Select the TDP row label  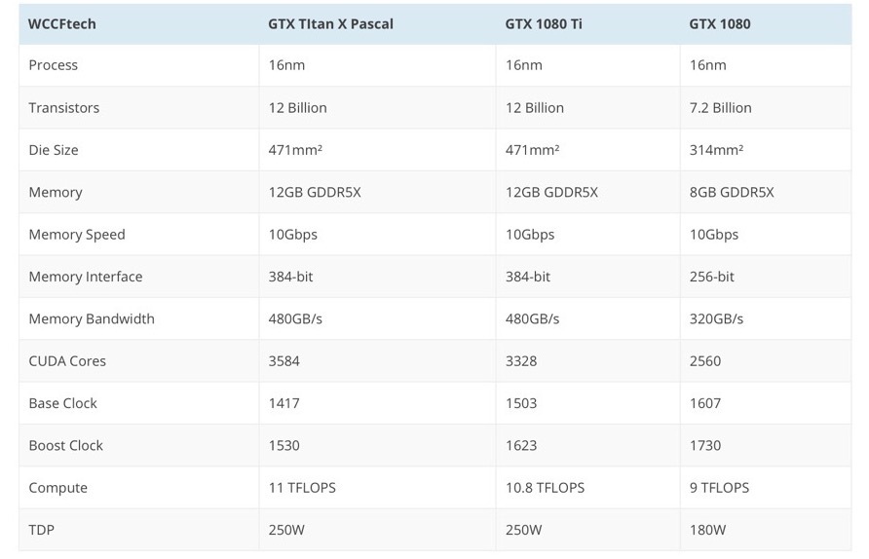pos(43,530)
